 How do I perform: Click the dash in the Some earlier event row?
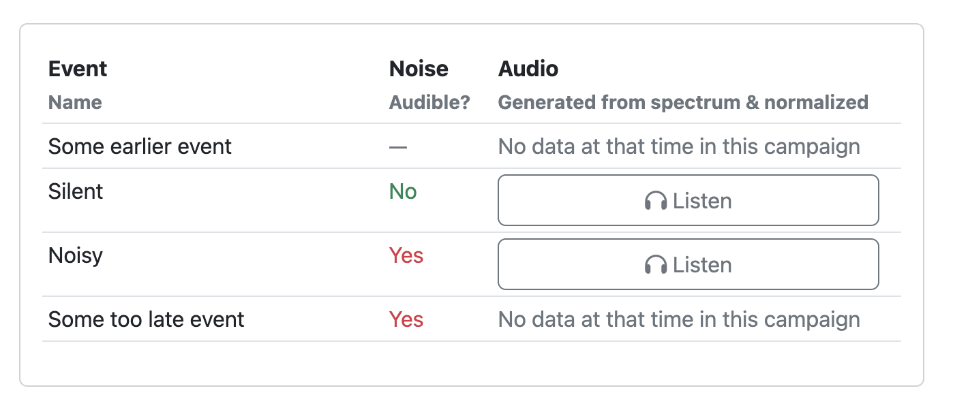click(x=398, y=146)
